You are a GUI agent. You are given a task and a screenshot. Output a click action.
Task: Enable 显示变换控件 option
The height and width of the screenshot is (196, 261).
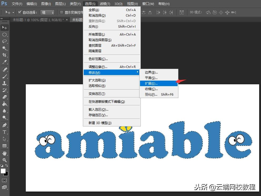click(62, 12)
